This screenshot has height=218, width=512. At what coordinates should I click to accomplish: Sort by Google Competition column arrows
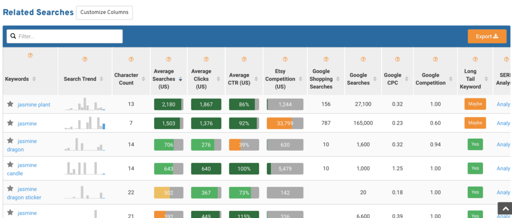tap(451, 79)
